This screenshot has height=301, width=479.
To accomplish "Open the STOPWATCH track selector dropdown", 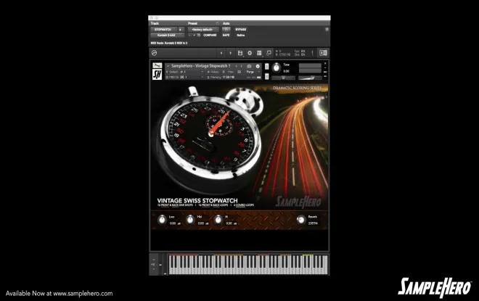I will 164,29.
